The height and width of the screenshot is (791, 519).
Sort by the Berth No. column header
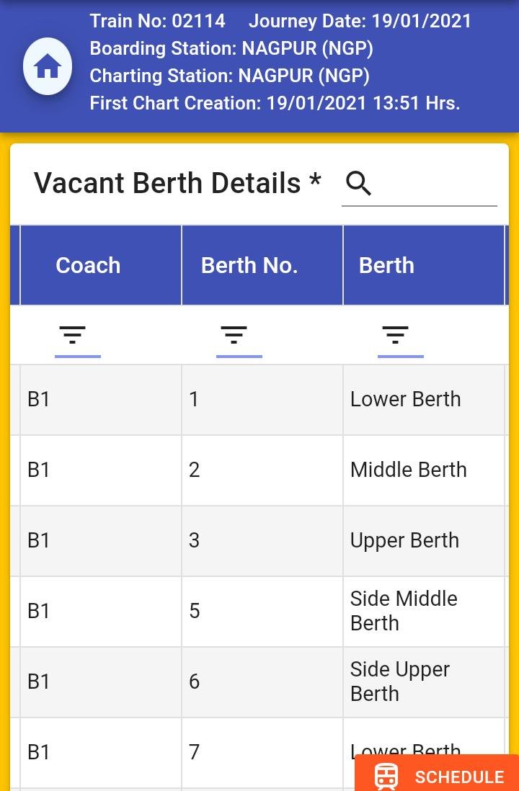pos(249,265)
